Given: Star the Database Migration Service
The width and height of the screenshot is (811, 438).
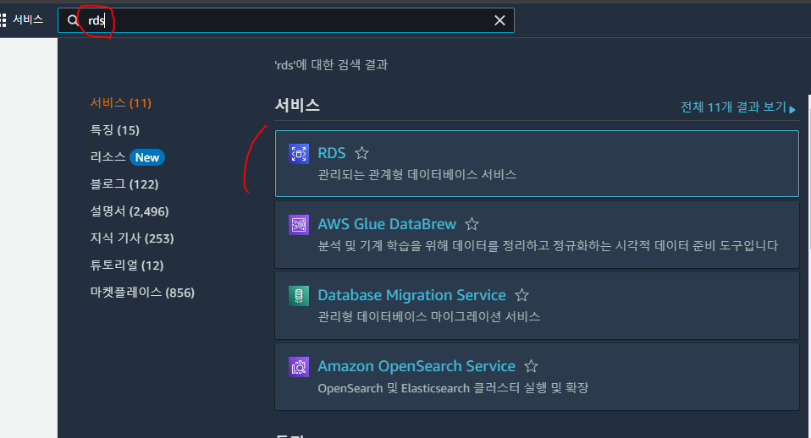Looking at the screenshot, I should (x=521, y=295).
